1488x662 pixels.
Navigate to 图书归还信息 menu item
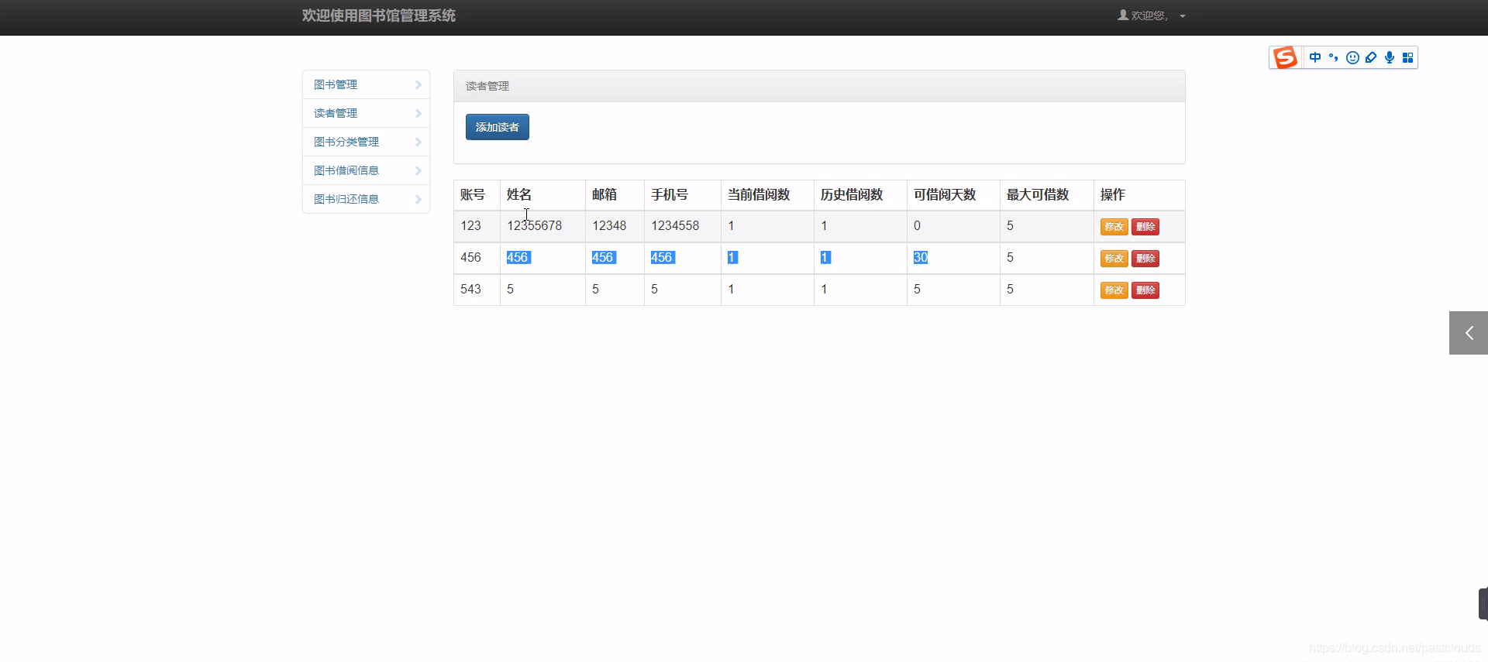[x=366, y=199]
